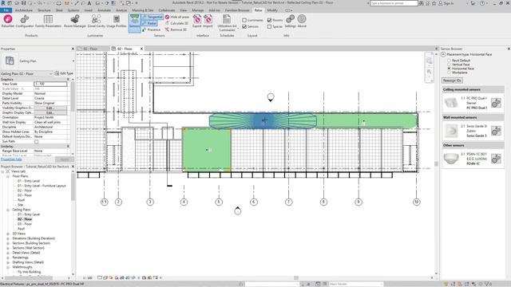511x287 pixels.
Task: Toggle the Sensors layout checkbox
Action: pyautogui.click(x=244, y=26)
